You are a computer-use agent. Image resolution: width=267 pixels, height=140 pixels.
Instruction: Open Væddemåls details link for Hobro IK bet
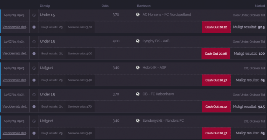click(15, 80)
